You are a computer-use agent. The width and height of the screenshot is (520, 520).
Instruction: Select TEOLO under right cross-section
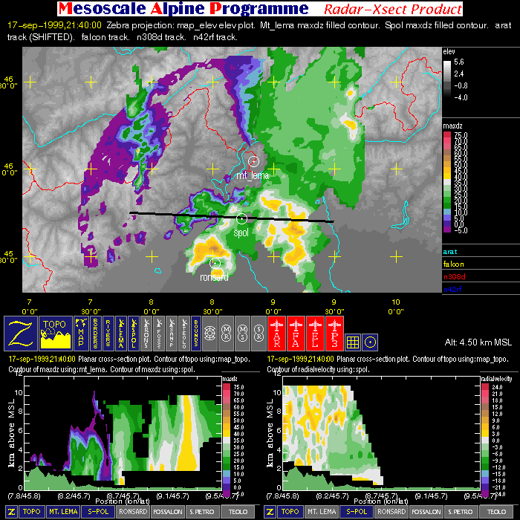click(496, 512)
